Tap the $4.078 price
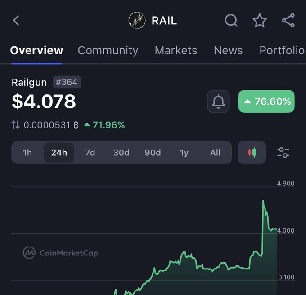The height and width of the screenshot is (295, 306). [44, 101]
